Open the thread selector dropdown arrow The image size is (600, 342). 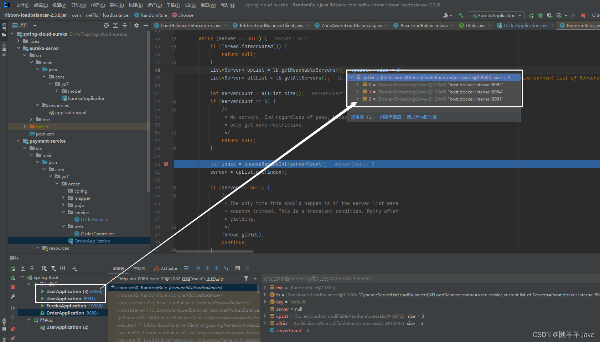click(255, 279)
